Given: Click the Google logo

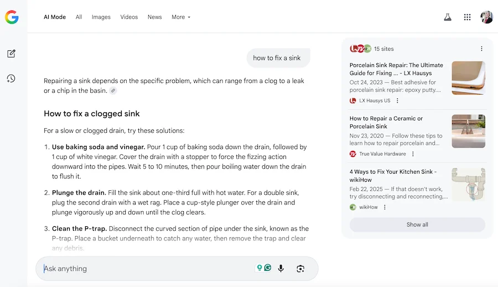Looking at the screenshot, I should pos(12,17).
